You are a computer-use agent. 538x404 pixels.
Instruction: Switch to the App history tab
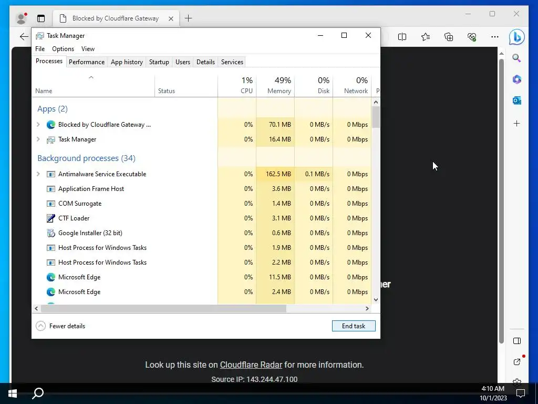tap(127, 62)
